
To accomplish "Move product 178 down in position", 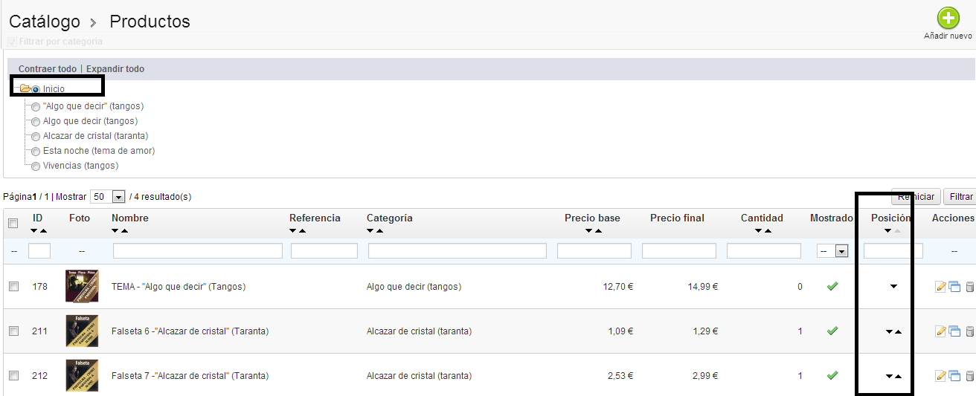I will 893,287.
